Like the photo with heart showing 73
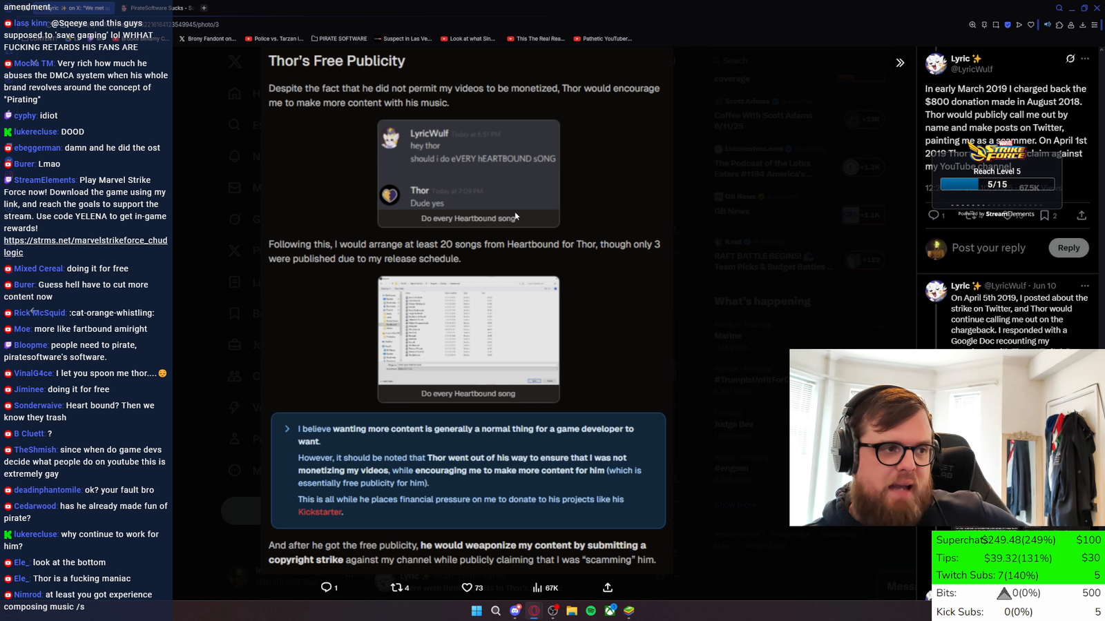 click(x=467, y=587)
